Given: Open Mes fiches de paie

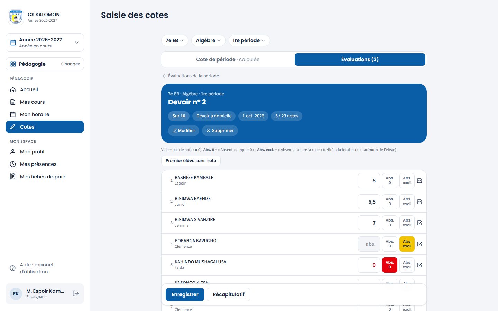Looking at the screenshot, I should tap(45, 177).
